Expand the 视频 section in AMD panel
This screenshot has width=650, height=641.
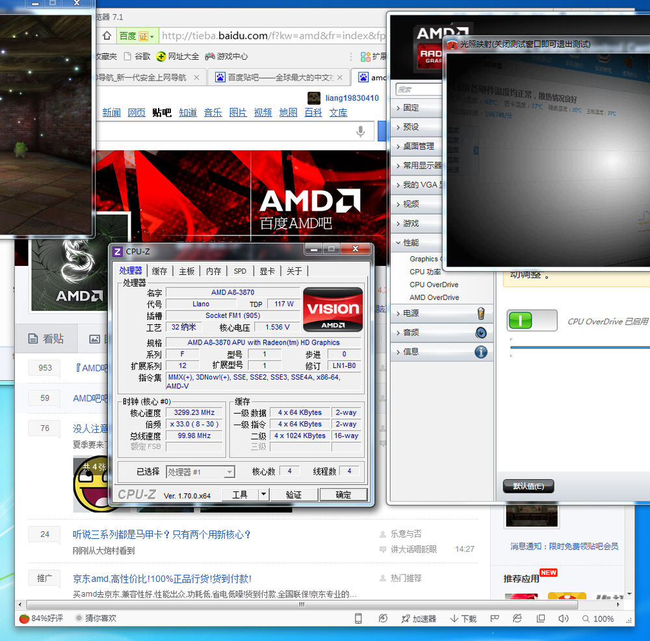click(417, 204)
